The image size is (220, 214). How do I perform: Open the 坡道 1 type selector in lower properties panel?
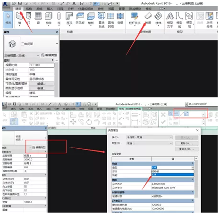pyautogui.click(x=45, y=138)
